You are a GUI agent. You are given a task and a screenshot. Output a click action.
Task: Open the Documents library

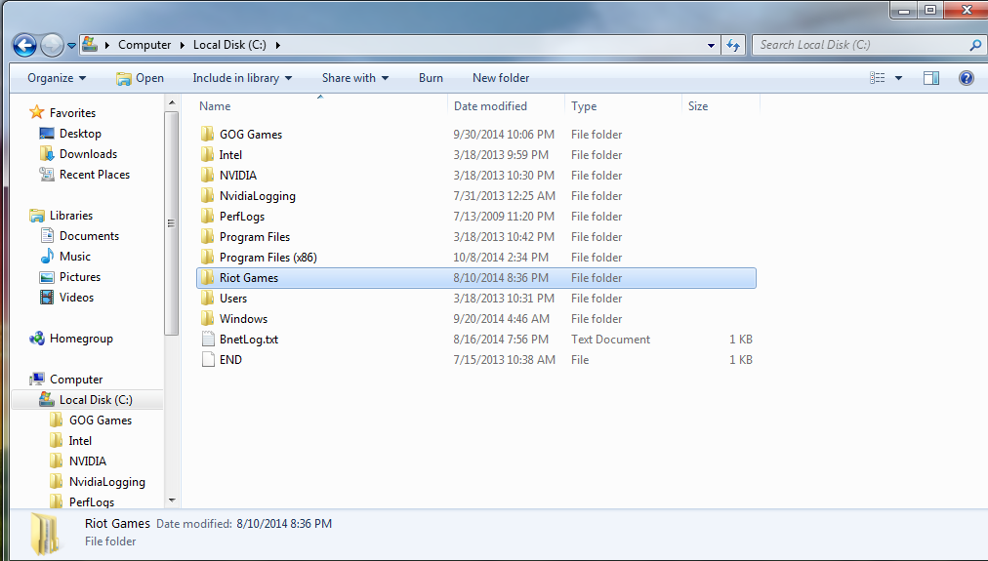89,235
